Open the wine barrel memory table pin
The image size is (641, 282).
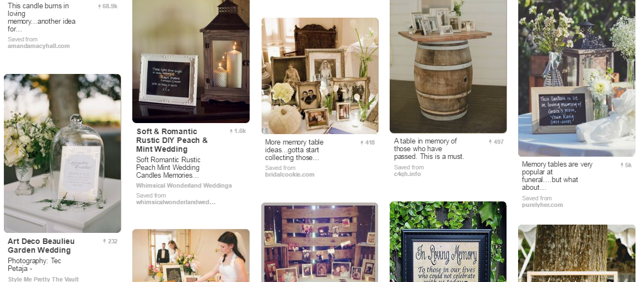coord(448,66)
